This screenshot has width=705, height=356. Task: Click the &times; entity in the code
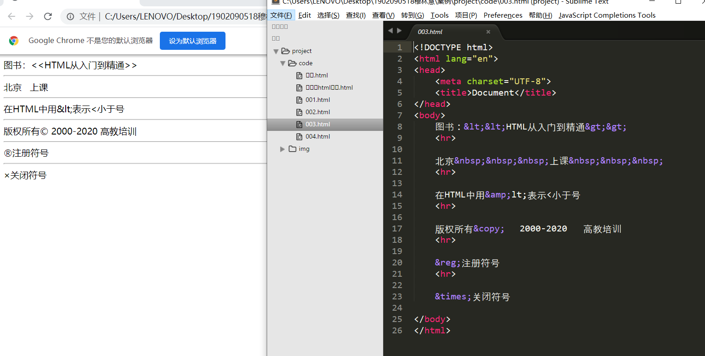pyautogui.click(x=453, y=297)
